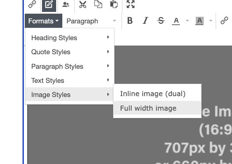Open the Paragraph block format dropdown

pyautogui.click(x=91, y=21)
